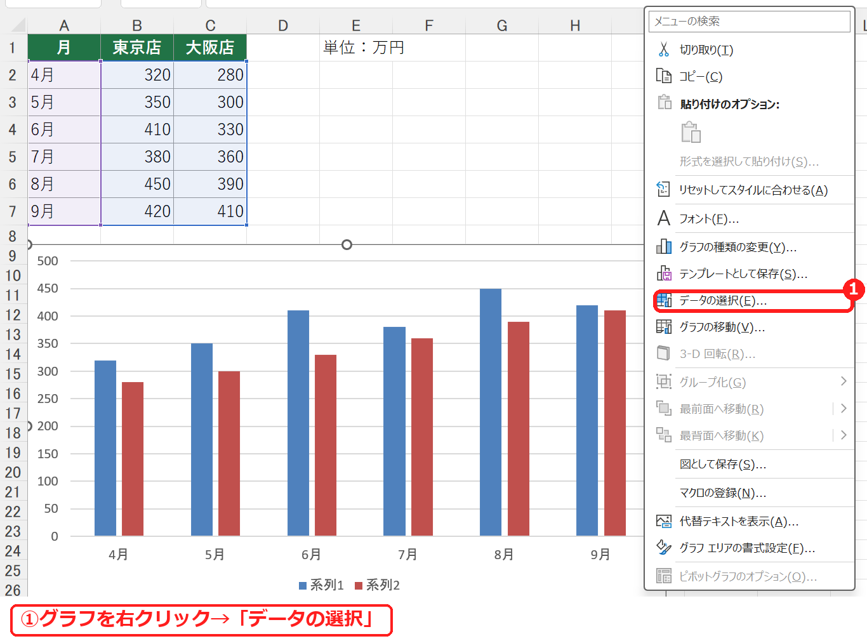The height and width of the screenshot is (641, 867).
Task: Open データの選択(E)... menu entry
Action: (x=750, y=300)
